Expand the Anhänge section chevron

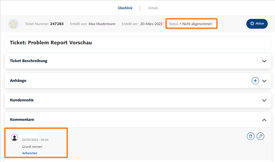(264, 81)
